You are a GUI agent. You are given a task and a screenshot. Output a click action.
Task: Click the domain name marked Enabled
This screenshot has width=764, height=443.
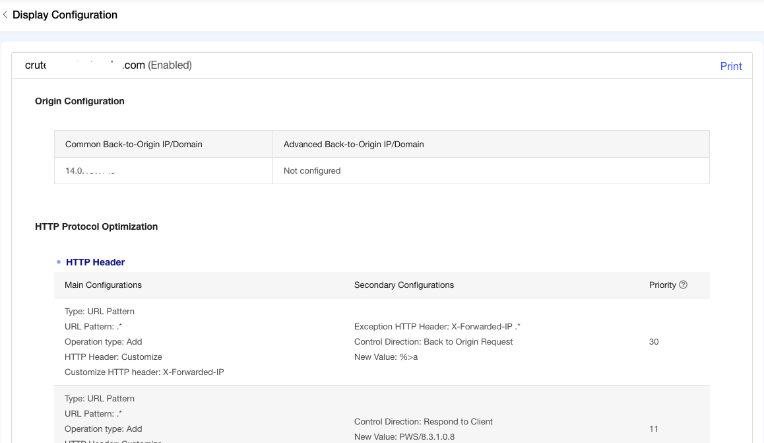(108, 65)
